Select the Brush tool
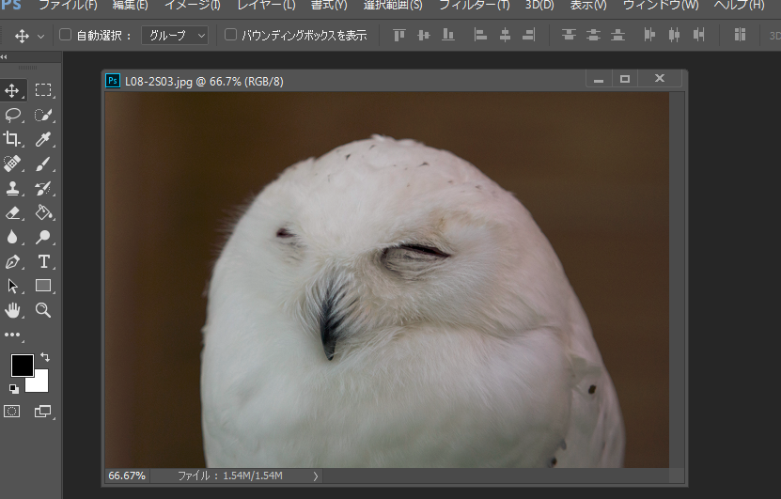The height and width of the screenshot is (499, 781). [43, 164]
